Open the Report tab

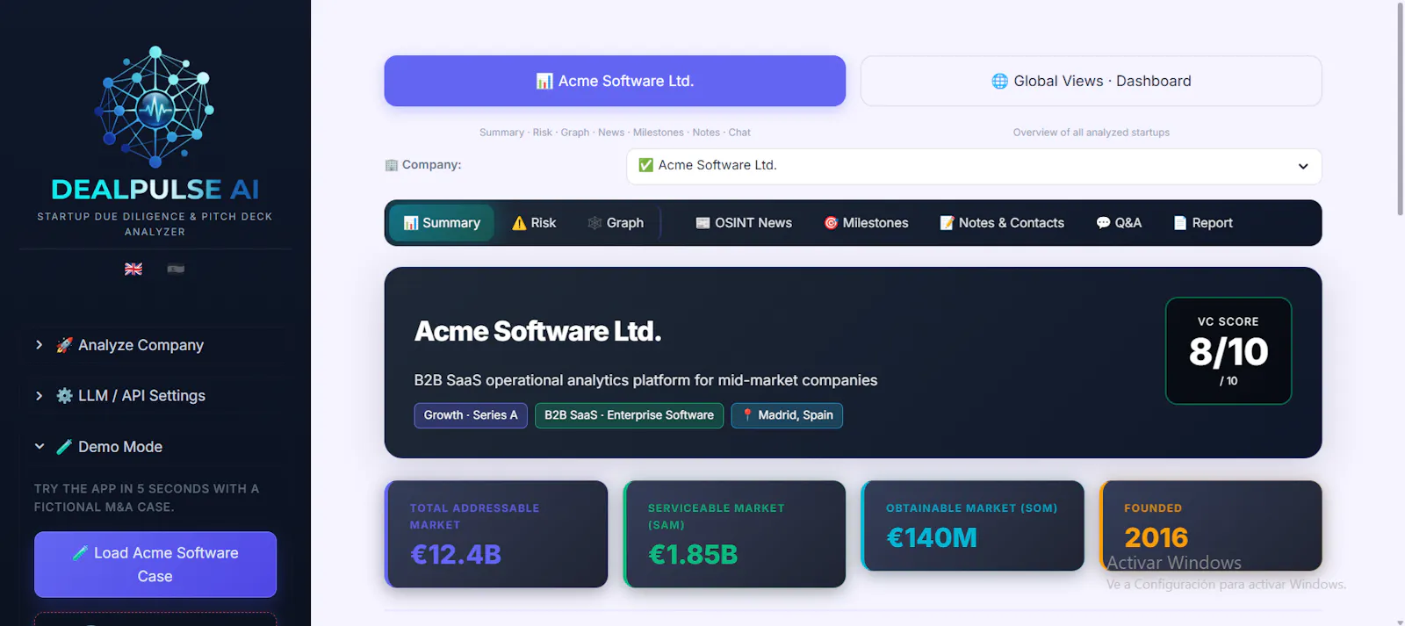click(1203, 223)
